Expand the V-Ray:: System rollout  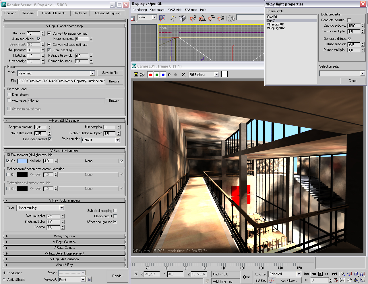(64, 236)
